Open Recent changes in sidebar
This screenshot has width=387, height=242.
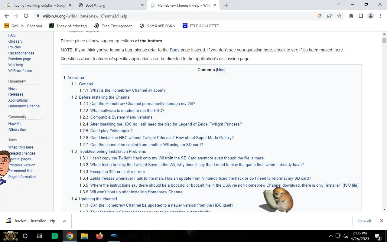21,53
